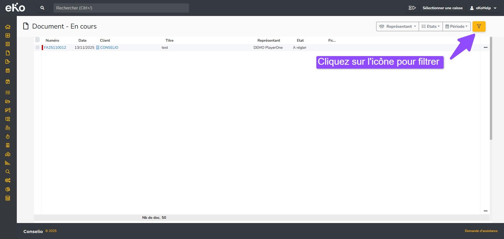Open document FA25110012 link
The width and height of the screenshot is (504, 239).
pos(55,47)
